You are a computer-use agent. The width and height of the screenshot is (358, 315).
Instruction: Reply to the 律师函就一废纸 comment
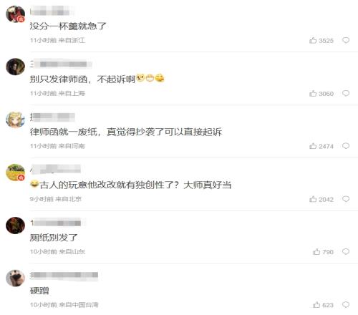pyautogui.click(x=346, y=146)
